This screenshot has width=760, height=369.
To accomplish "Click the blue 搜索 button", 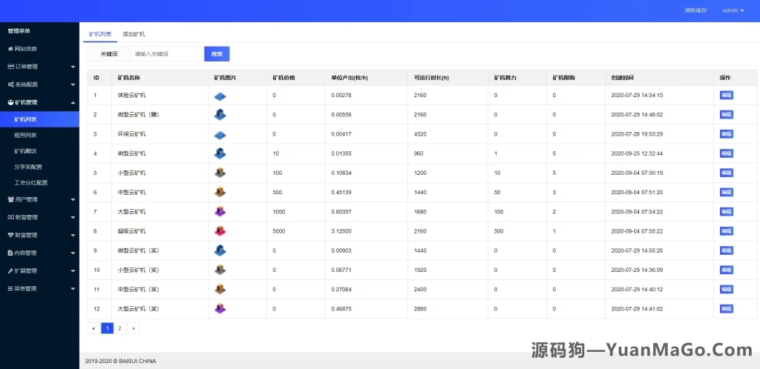I will point(217,53).
